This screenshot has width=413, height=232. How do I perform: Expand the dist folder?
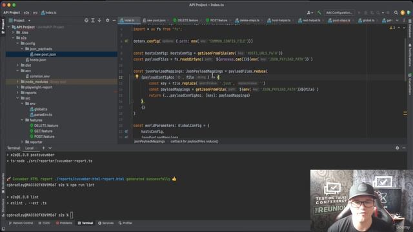pyautogui.click(x=17, y=65)
